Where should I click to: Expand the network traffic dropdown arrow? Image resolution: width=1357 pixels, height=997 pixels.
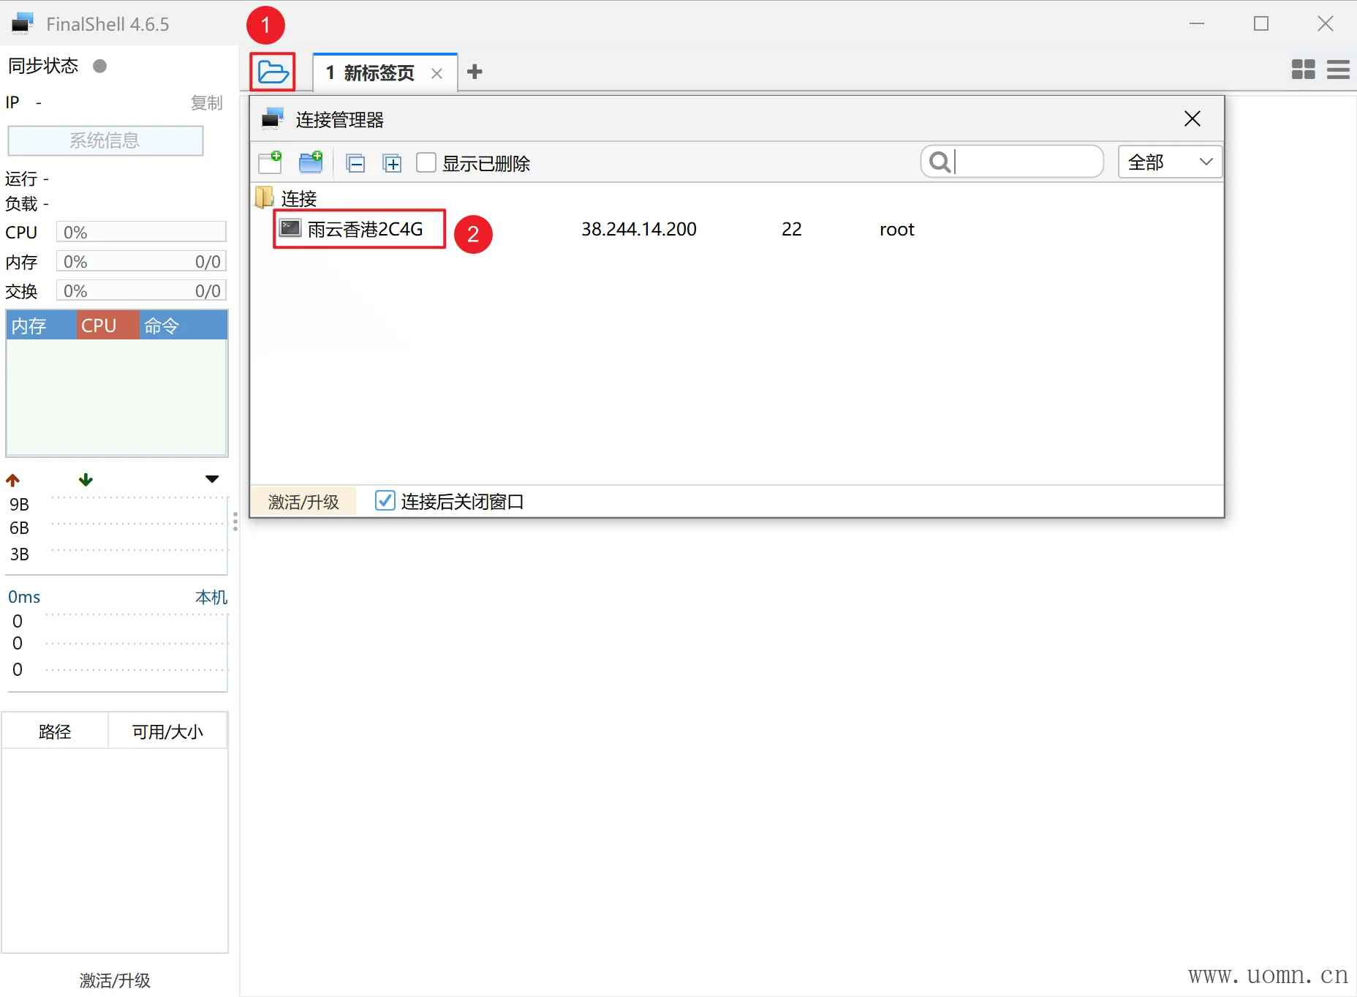tap(212, 480)
